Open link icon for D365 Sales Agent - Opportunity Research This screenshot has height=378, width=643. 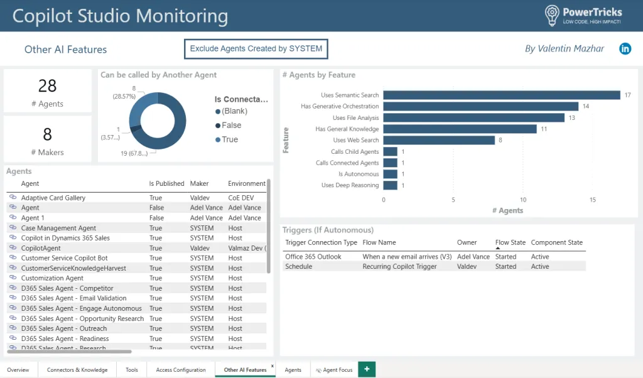tap(13, 318)
